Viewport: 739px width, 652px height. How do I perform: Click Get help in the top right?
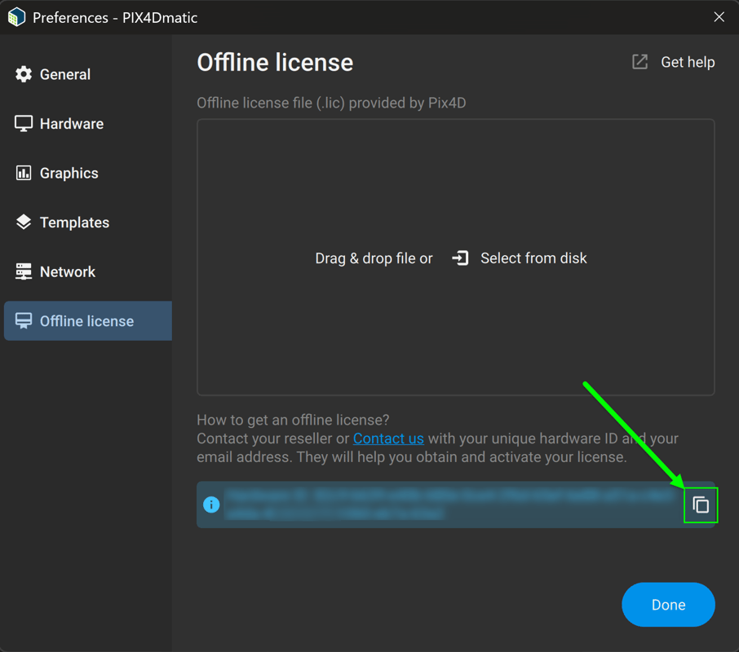(688, 61)
